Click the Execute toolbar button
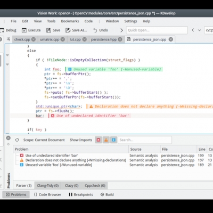Viewport: 213px width, 213px height. (x=31, y=30)
